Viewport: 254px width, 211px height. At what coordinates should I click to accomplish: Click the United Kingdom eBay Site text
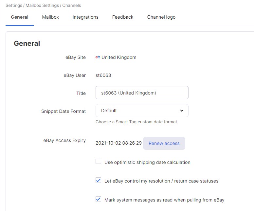119,57
